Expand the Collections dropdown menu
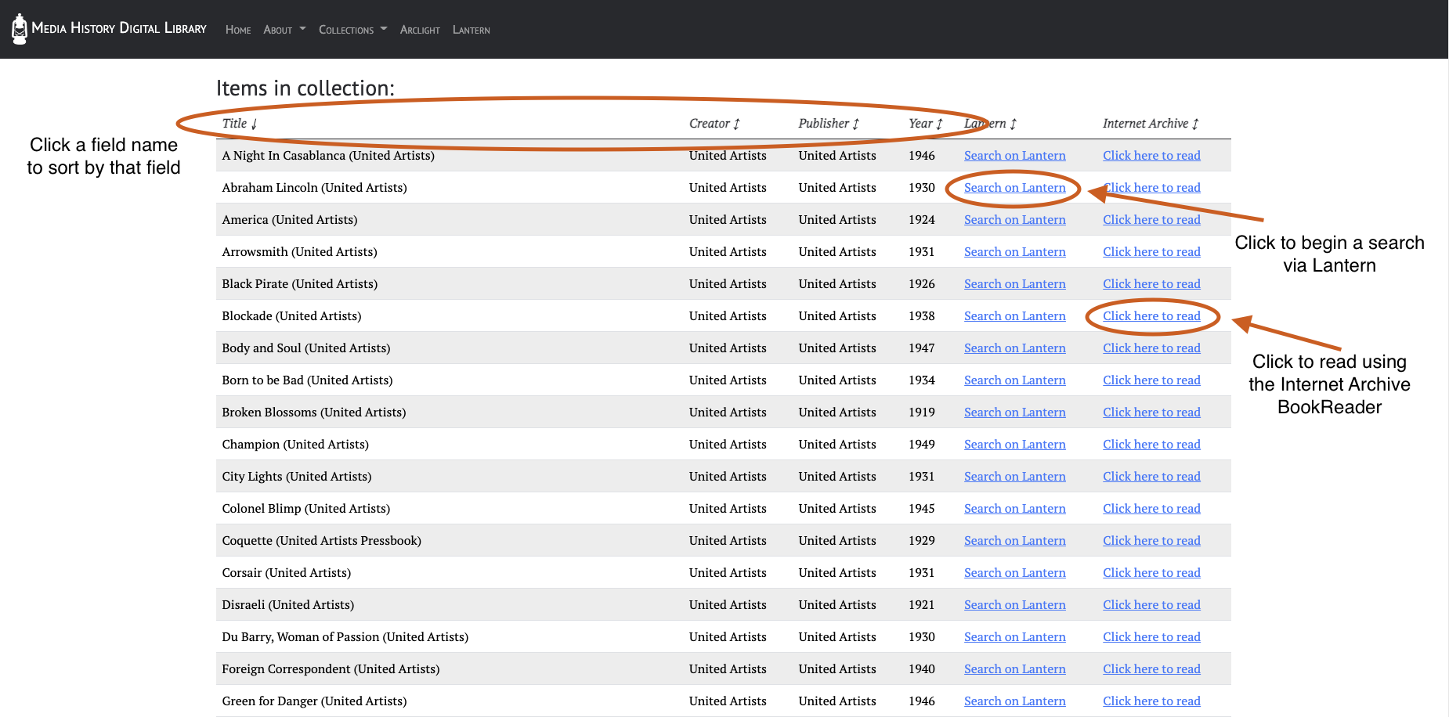 (x=352, y=30)
